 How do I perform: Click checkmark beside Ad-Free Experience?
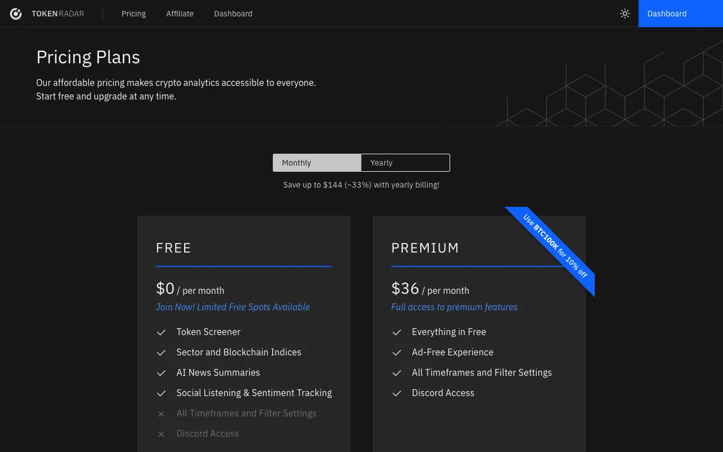pyautogui.click(x=397, y=353)
